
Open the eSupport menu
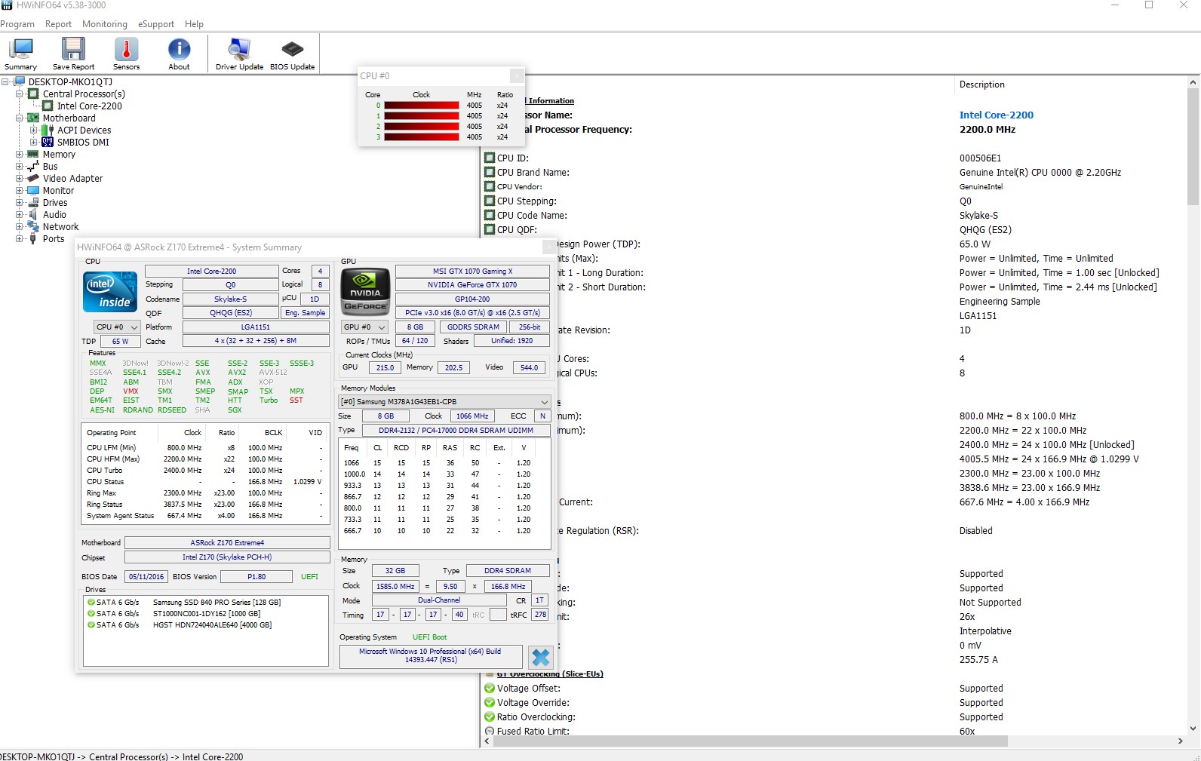156,24
